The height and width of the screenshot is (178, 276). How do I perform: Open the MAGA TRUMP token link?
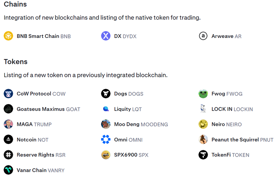point(34,125)
